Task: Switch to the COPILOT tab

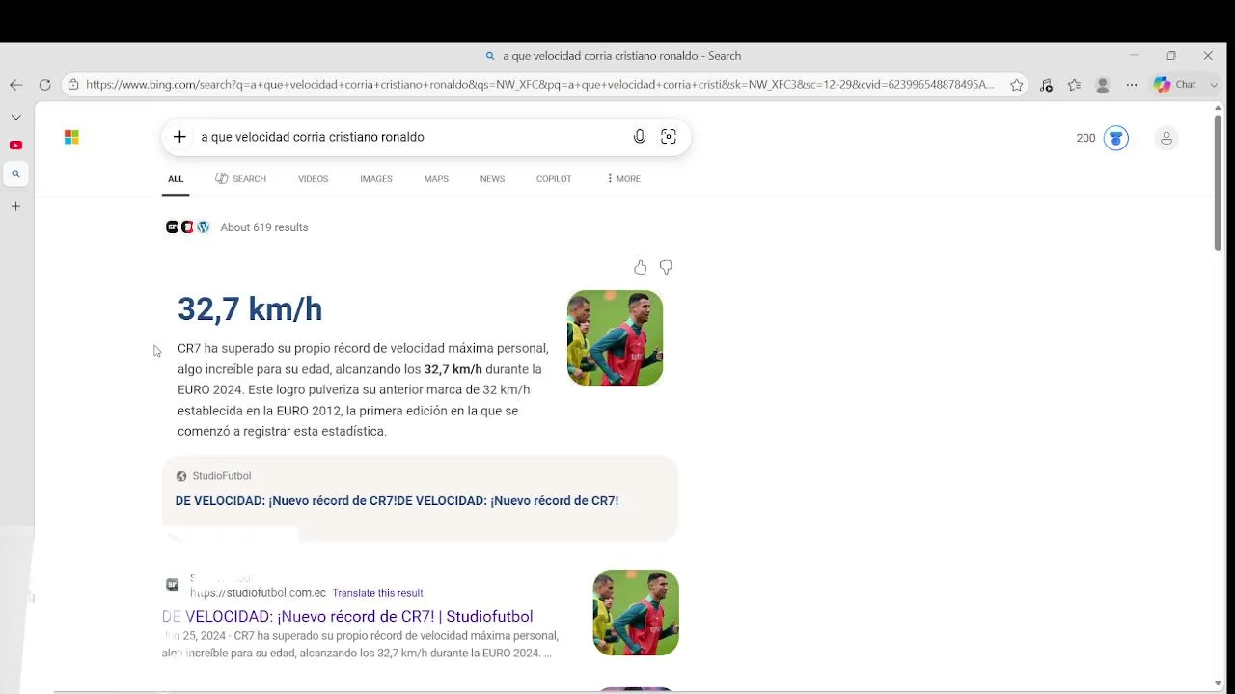Action: click(554, 179)
